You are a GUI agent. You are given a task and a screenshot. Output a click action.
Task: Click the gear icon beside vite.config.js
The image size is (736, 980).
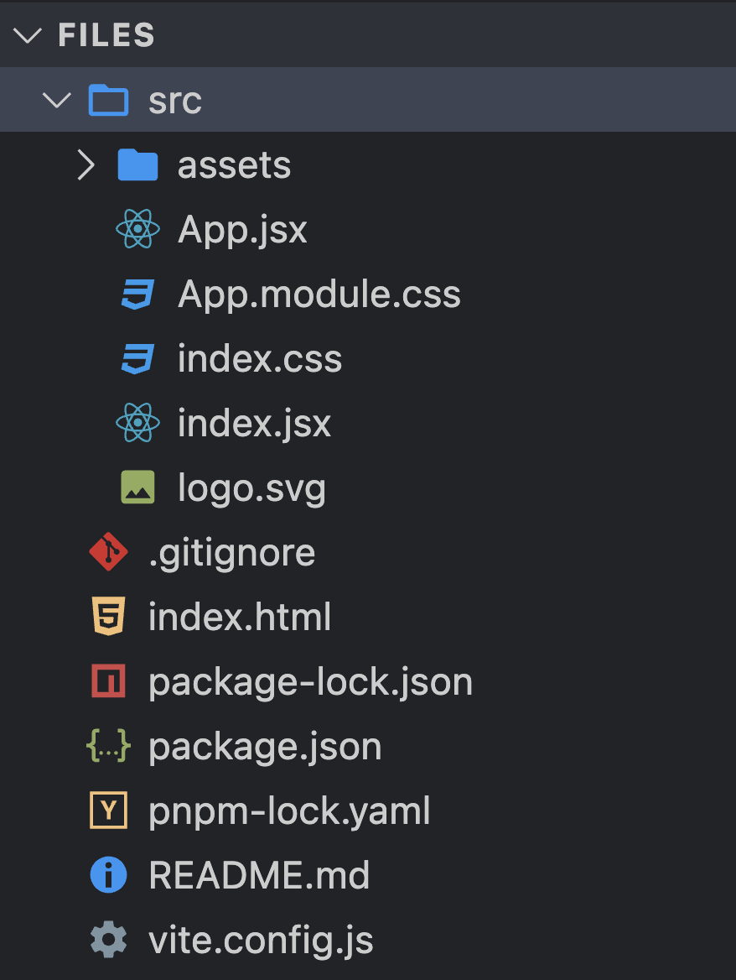(x=108, y=940)
